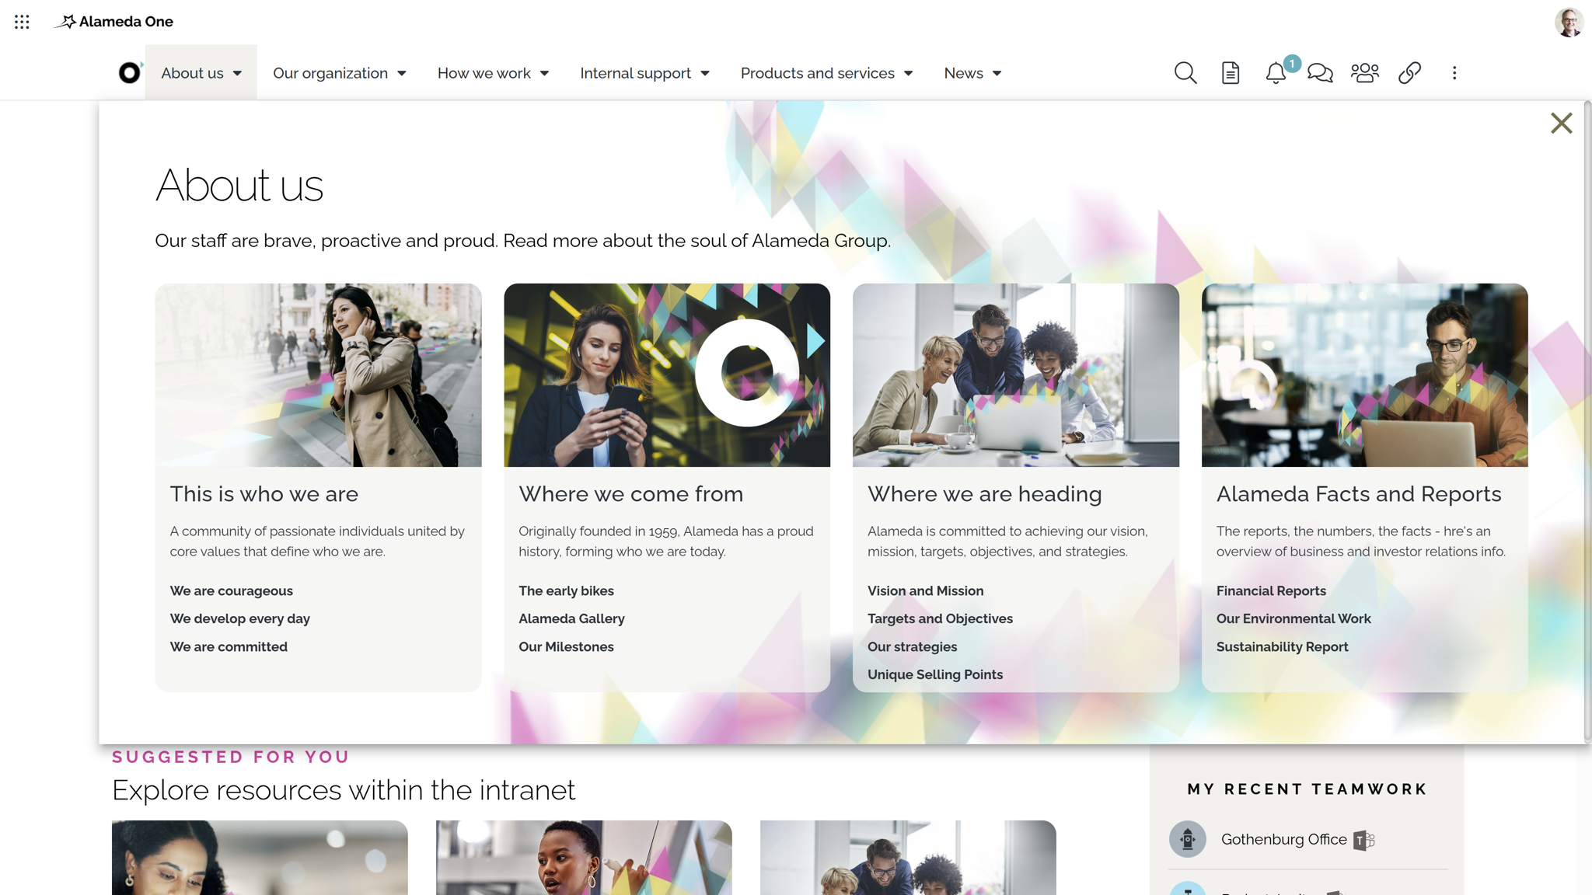
Task: Open Gothenburg Office teamwork link
Action: coord(1283,839)
